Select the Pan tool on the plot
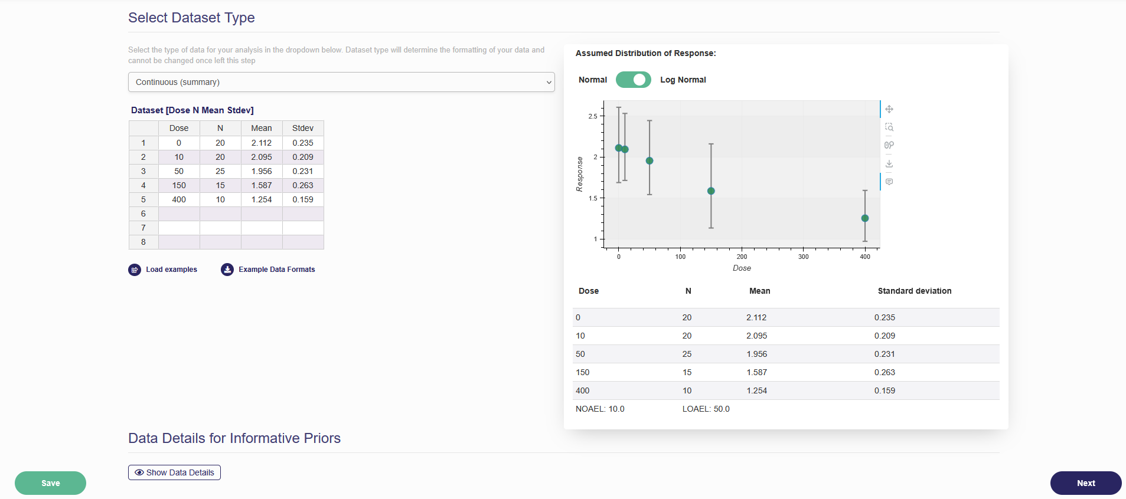1126x499 pixels. pos(889,109)
